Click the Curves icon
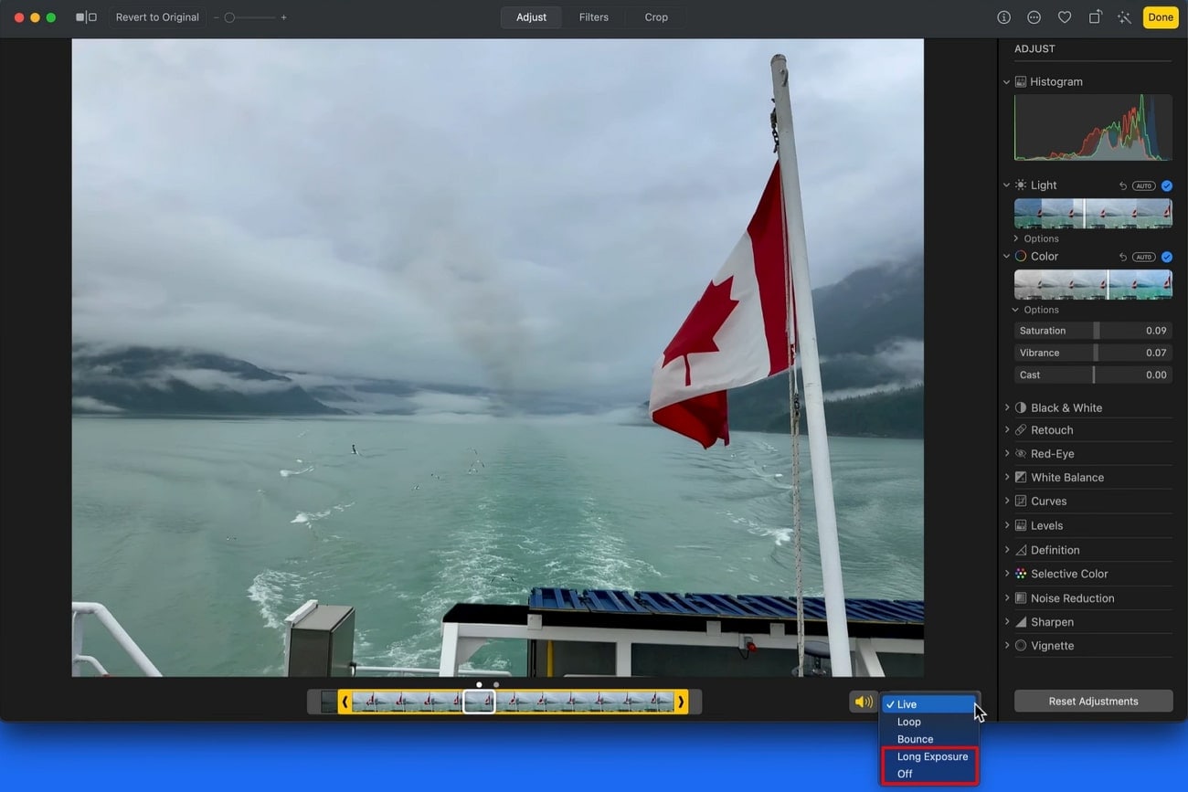The height and width of the screenshot is (792, 1188). [x=1021, y=501]
